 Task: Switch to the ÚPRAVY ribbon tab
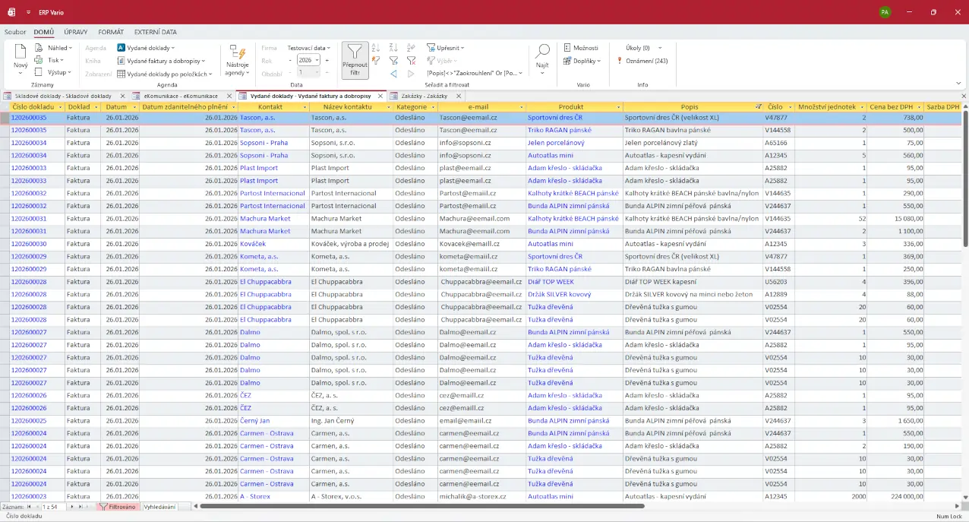click(x=75, y=32)
